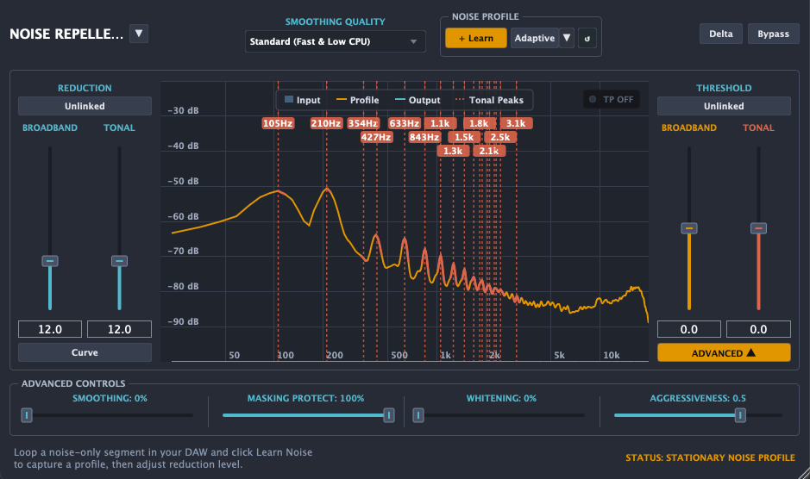Image resolution: width=810 pixels, height=479 pixels.
Task: Adjust the Reduction Tonal slider handle
Action: tap(119, 261)
